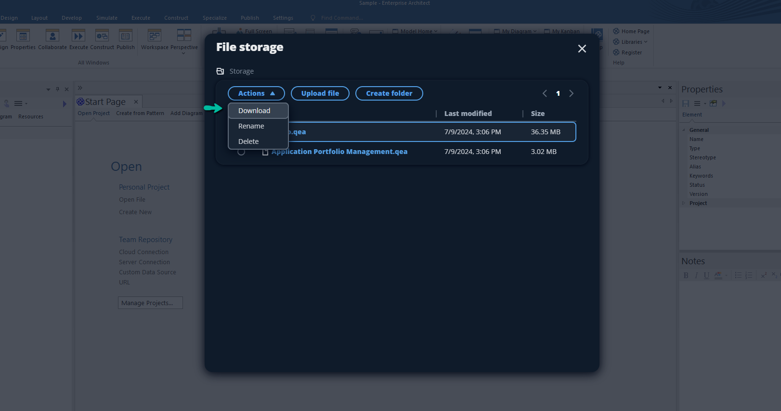Go to next page of file list

[x=572, y=93]
